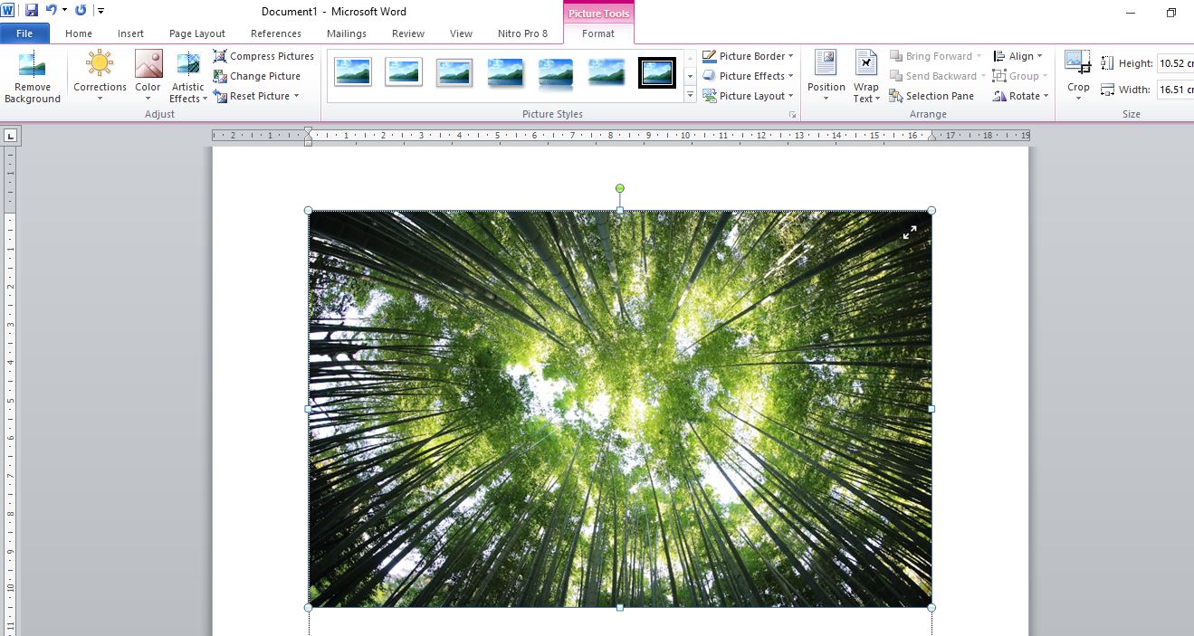Apply the fourth picture style thumbnail
Screen dimensions: 1194x636
coord(505,72)
